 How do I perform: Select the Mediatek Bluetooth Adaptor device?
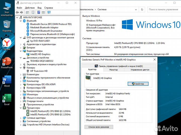click(x=44, y=27)
